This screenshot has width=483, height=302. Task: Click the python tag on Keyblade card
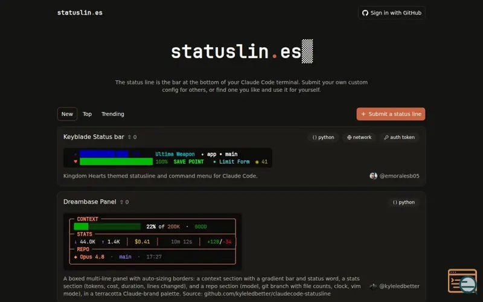(x=323, y=138)
